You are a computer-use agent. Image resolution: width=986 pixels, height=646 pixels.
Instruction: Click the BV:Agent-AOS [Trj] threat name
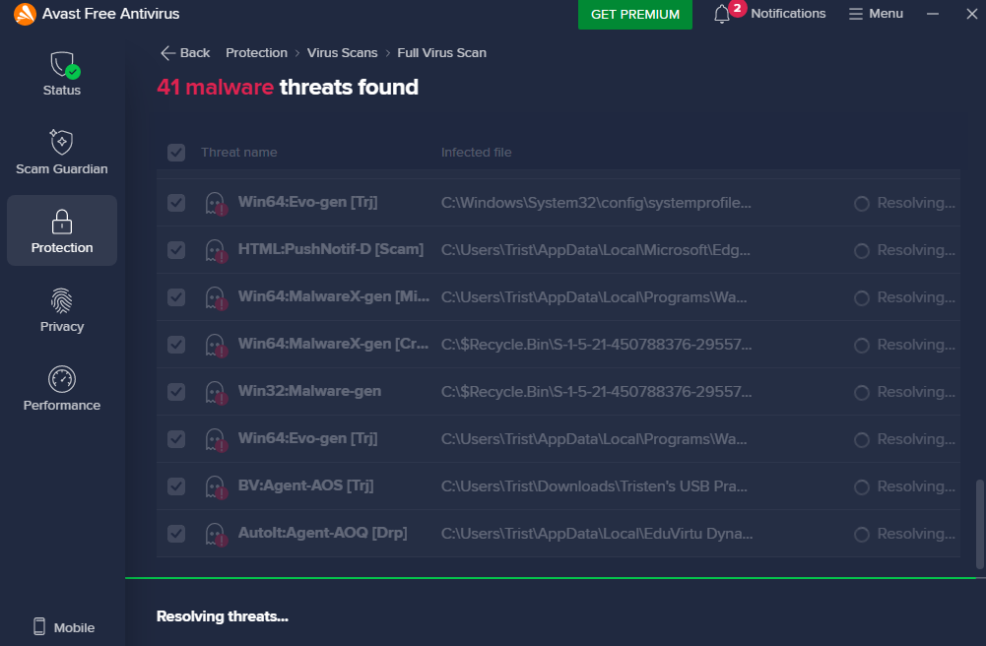[x=305, y=485]
